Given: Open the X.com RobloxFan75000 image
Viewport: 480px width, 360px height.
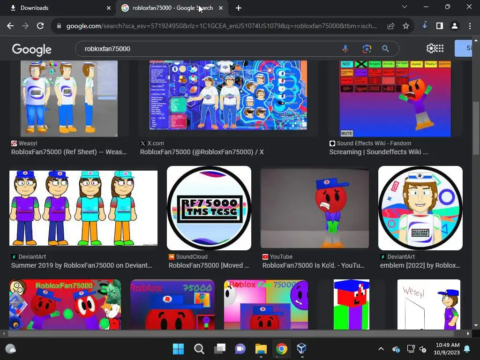Looking at the screenshot, I should pos(228,95).
